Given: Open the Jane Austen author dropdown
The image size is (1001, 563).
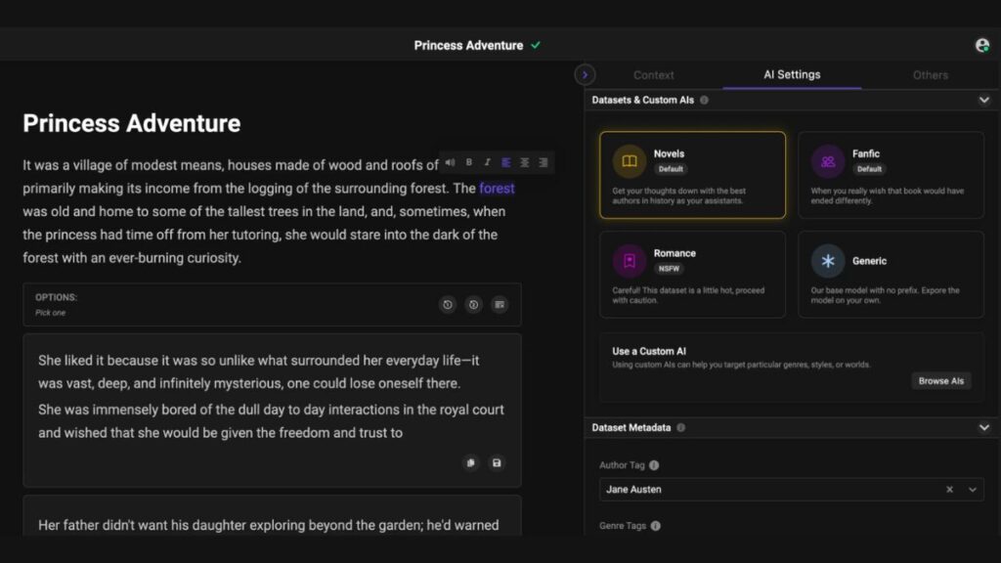Looking at the screenshot, I should point(973,490).
